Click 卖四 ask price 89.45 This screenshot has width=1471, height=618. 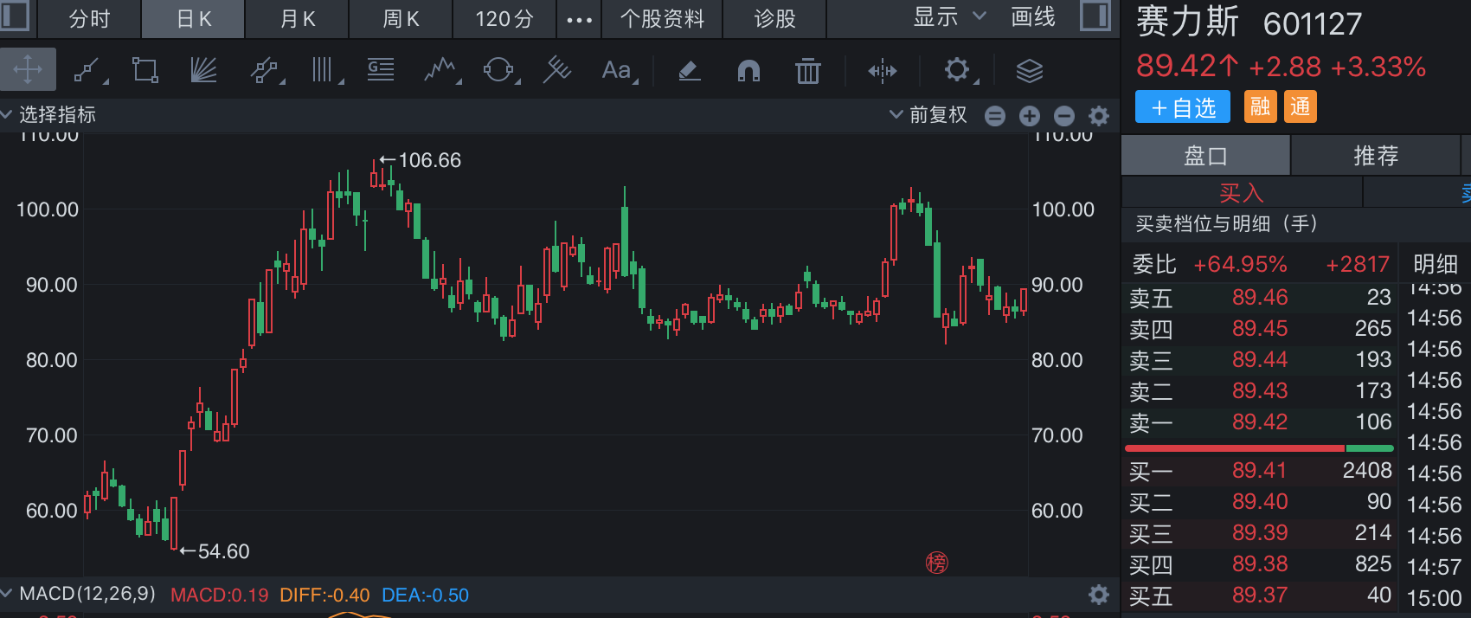pos(1260,329)
